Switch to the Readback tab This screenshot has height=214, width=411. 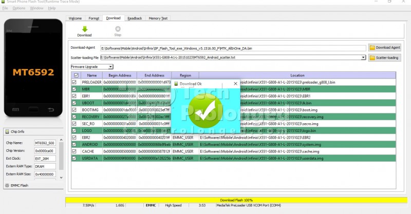pos(135,18)
